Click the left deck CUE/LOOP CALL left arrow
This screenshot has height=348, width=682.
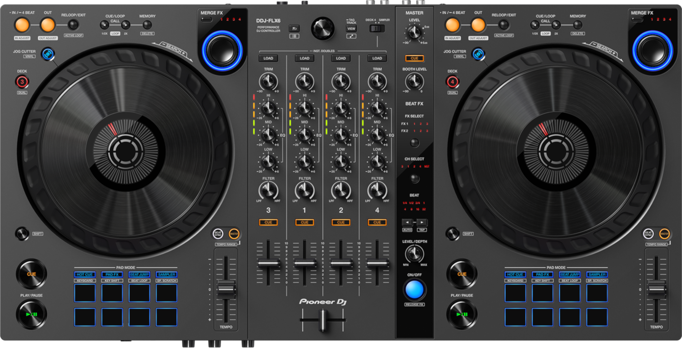[x=105, y=25]
